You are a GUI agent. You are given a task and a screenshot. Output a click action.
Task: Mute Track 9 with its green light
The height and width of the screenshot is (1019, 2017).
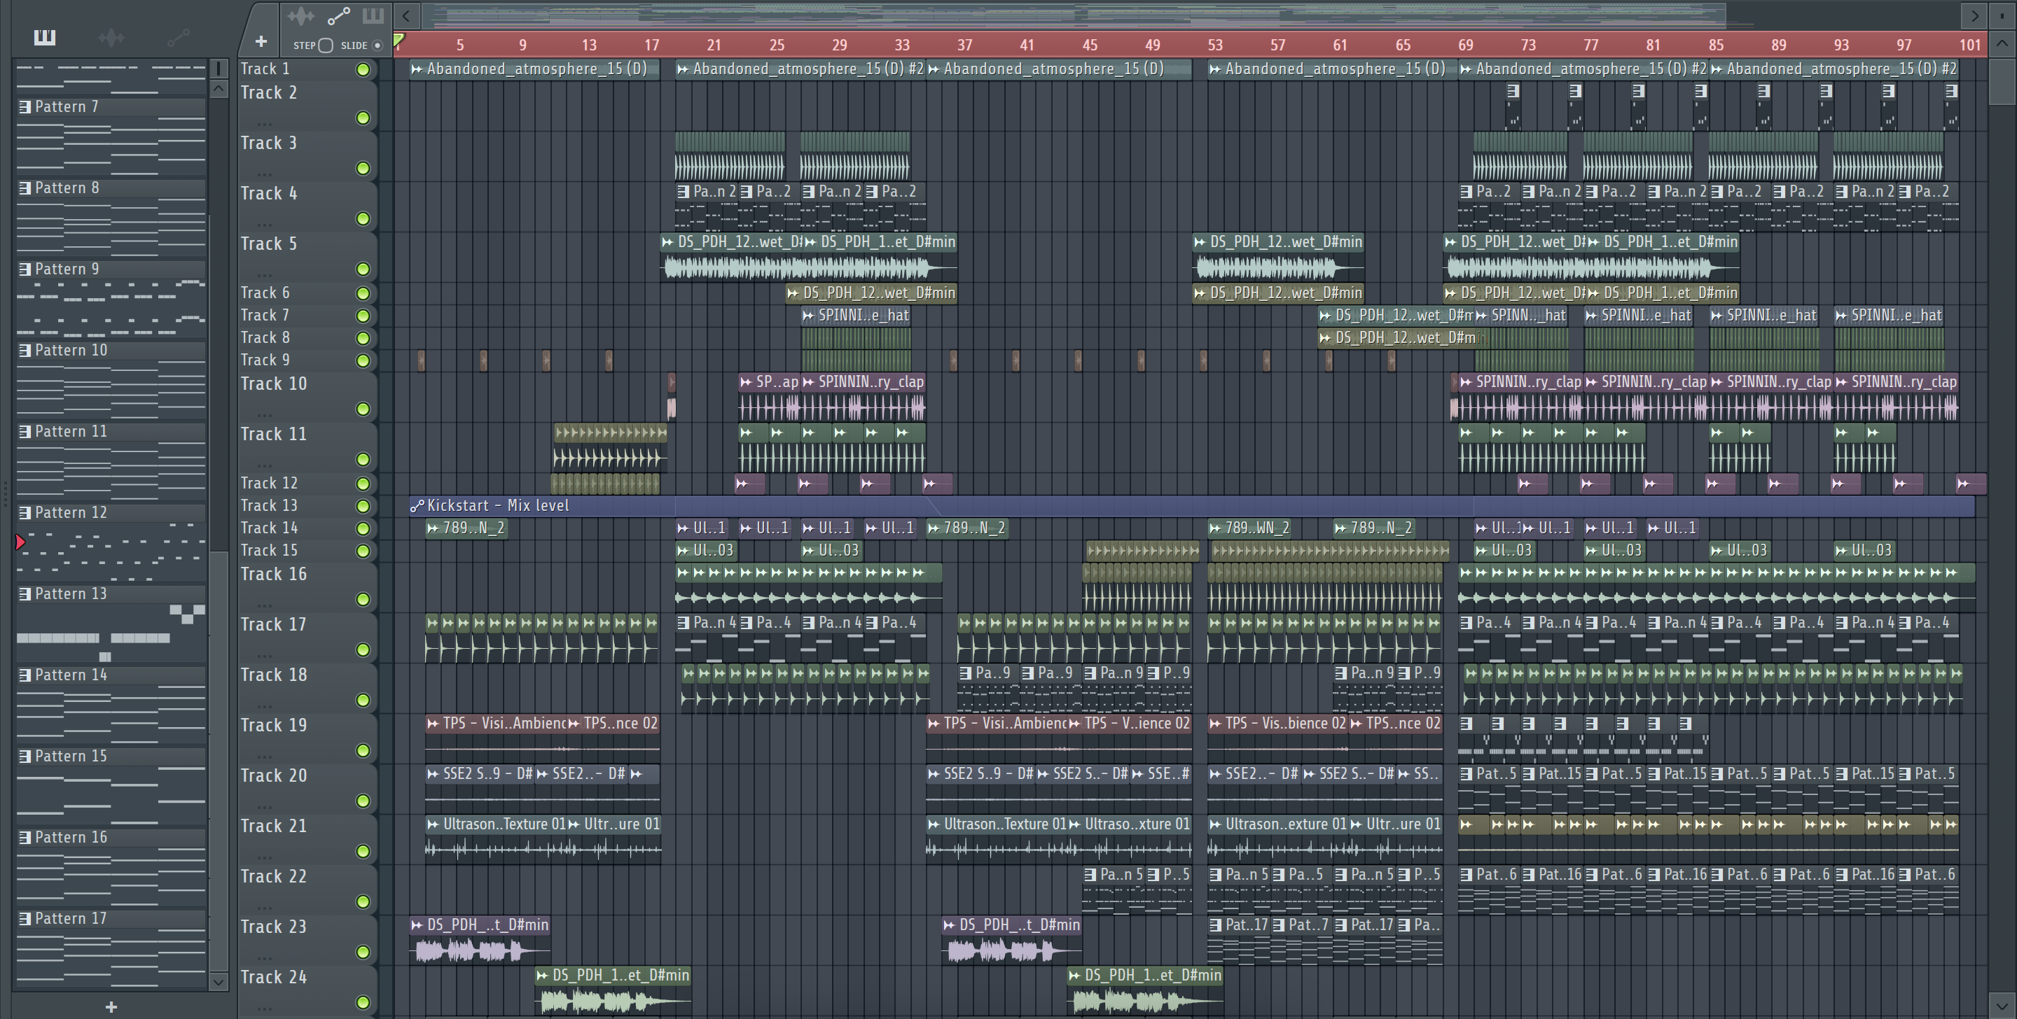click(363, 360)
